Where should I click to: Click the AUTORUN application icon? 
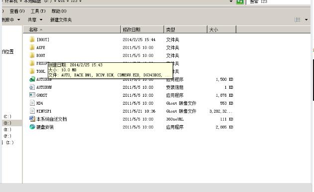pos(32,79)
